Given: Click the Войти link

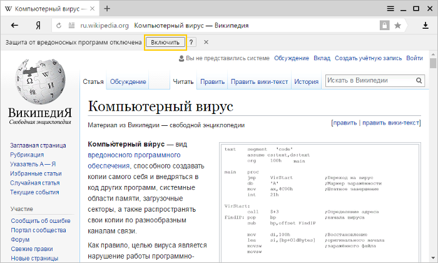Looking at the screenshot, I should [x=414, y=58].
